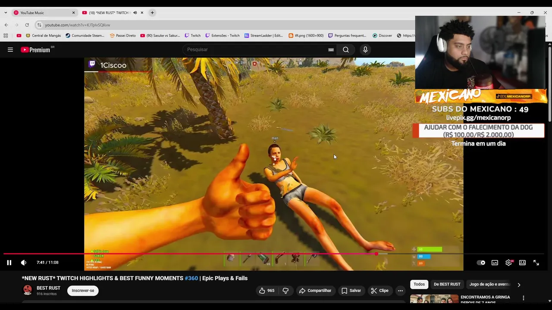This screenshot has height=310, width=552.
Task: Show next filter chips with arrow
Action: (x=519, y=285)
